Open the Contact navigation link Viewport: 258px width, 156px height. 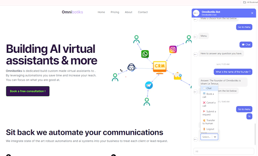tap(143, 12)
